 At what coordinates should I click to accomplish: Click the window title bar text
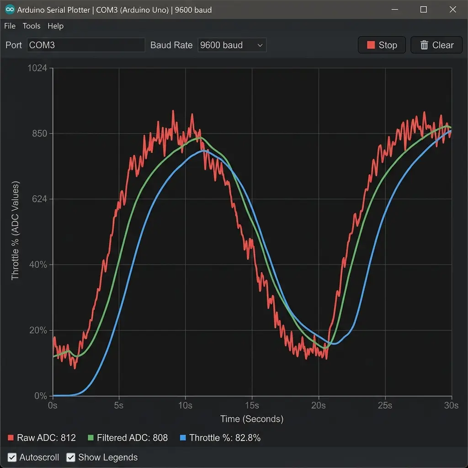pos(114,10)
